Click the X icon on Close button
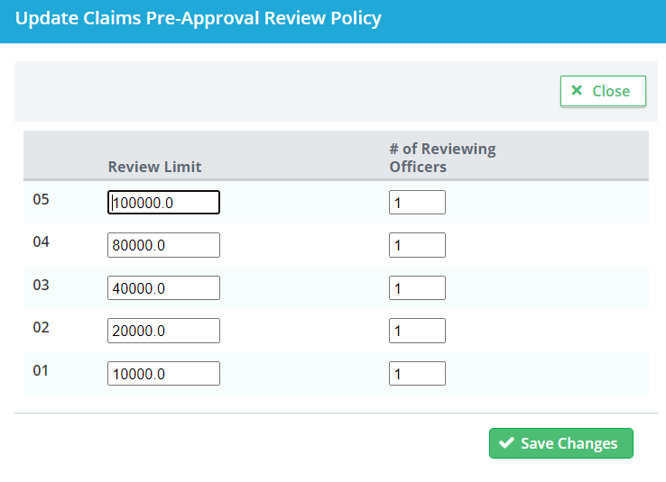 coord(577,90)
